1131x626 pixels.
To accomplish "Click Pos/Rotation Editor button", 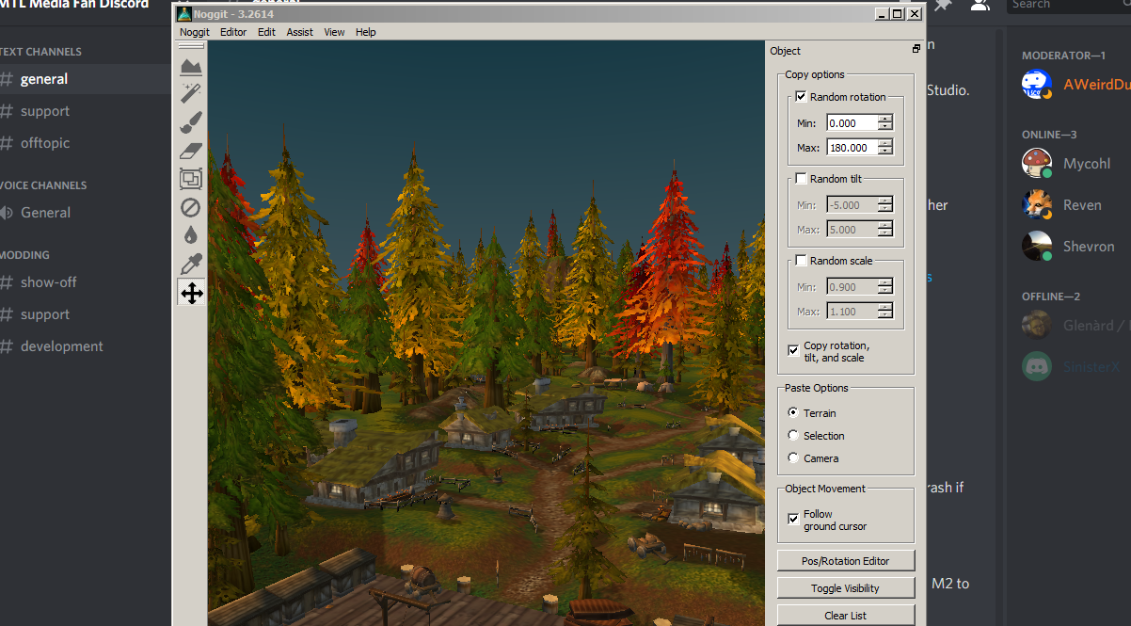I will click(846, 560).
